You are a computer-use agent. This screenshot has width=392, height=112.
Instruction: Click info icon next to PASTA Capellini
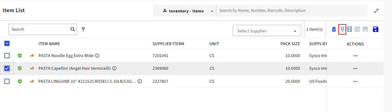[114, 69]
